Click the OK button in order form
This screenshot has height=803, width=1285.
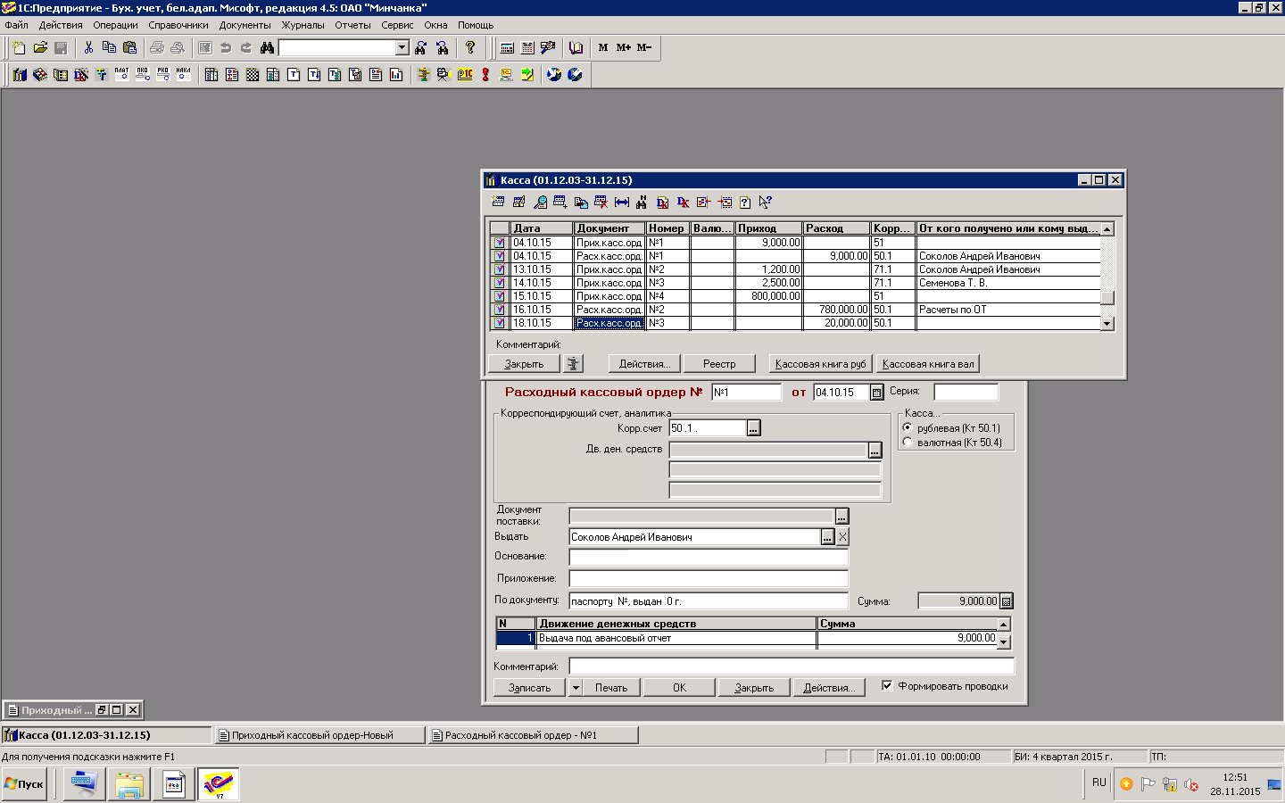point(679,688)
